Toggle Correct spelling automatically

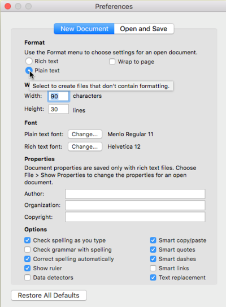(x=27, y=259)
